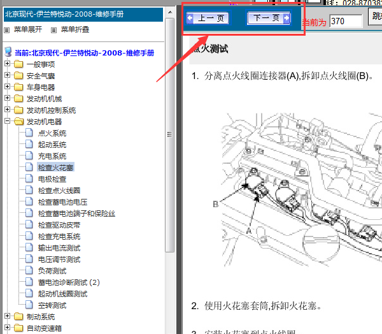Expand the 安全气囊 folder
This screenshot has height=334, width=382.
(x=7, y=75)
